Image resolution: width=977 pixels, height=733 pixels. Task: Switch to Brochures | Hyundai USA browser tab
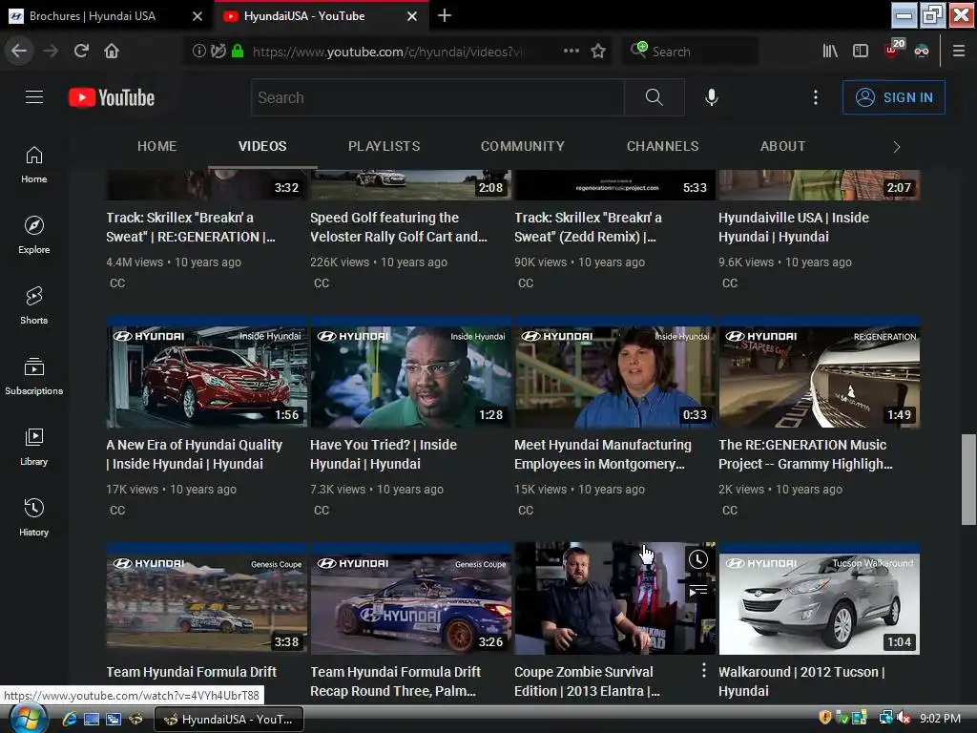(105, 16)
